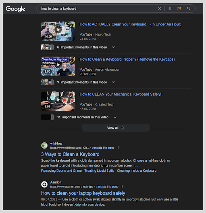Screen dimensions: 206x213
Task: Play the Created Tech video thumbnail
Action: [58, 101]
